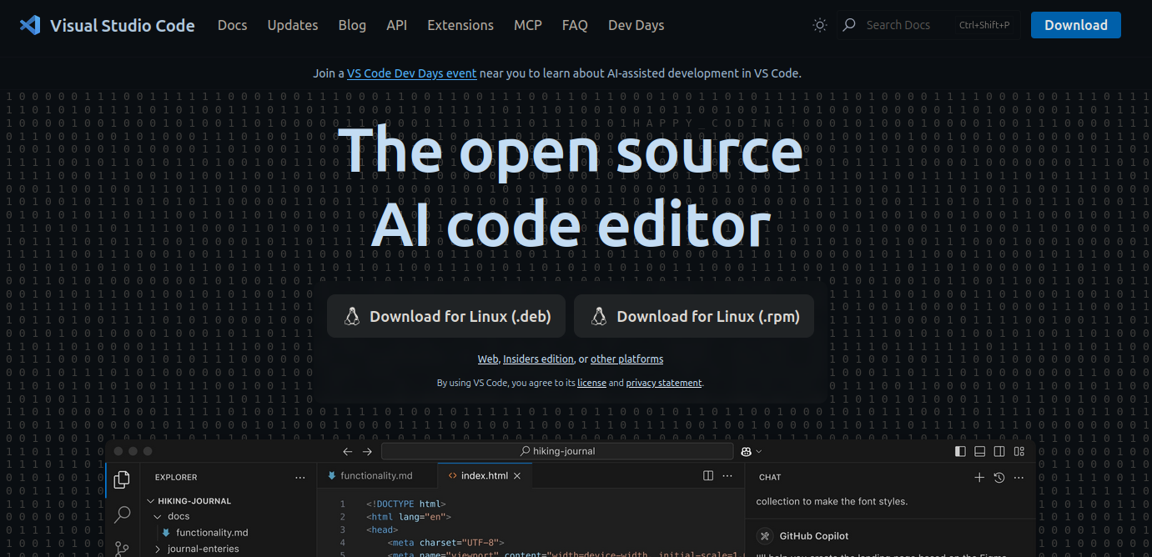This screenshot has width=1152, height=557.
Task: Open the Explorer panel more actions ellipsis
Action: coord(300,478)
